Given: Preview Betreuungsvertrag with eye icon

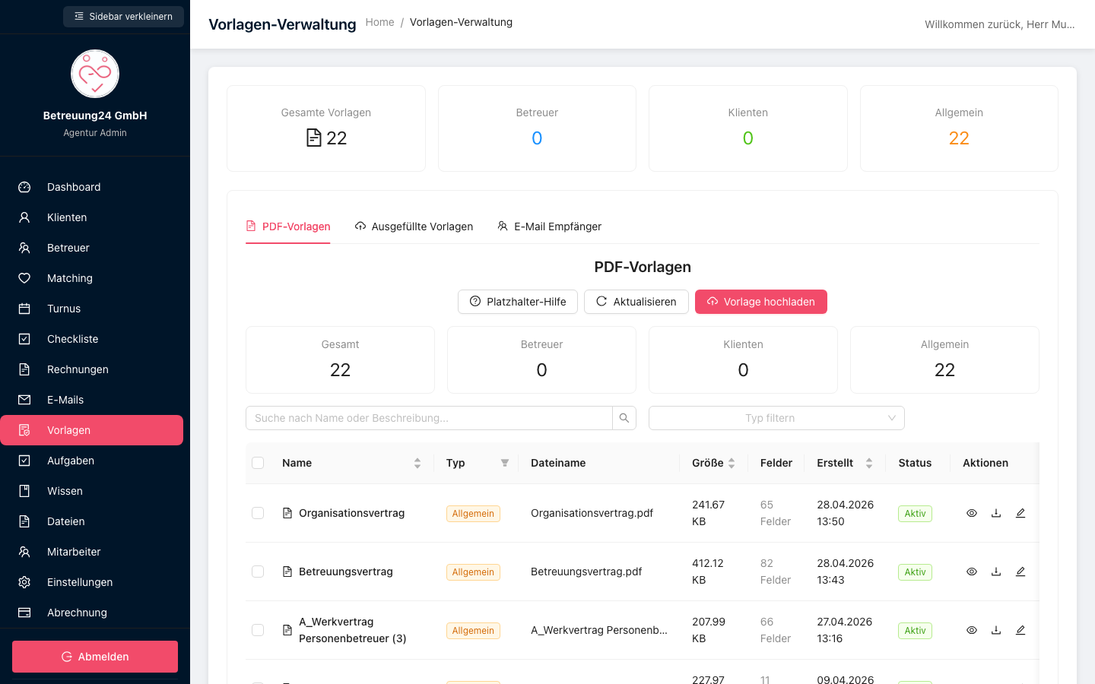Looking at the screenshot, I should [x=972, y=572].
